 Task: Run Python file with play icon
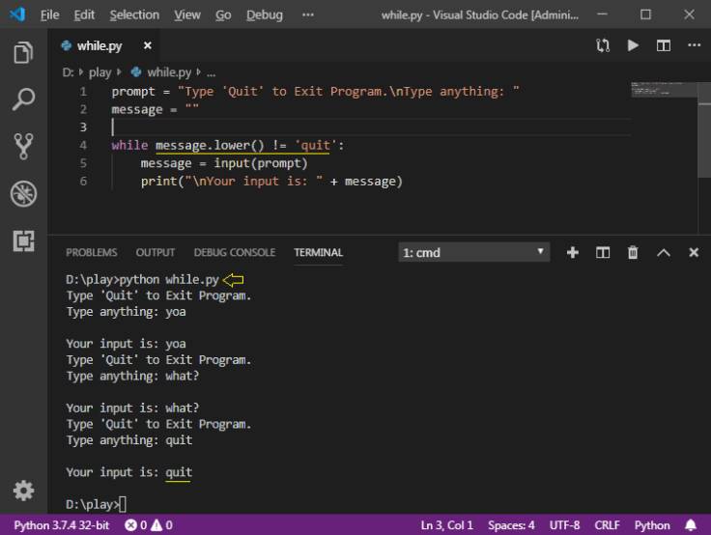633,45
